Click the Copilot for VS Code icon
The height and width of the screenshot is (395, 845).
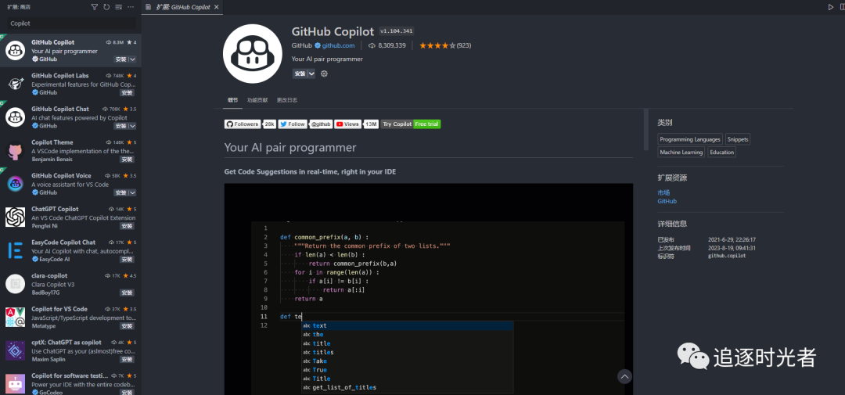click(15, 318)
